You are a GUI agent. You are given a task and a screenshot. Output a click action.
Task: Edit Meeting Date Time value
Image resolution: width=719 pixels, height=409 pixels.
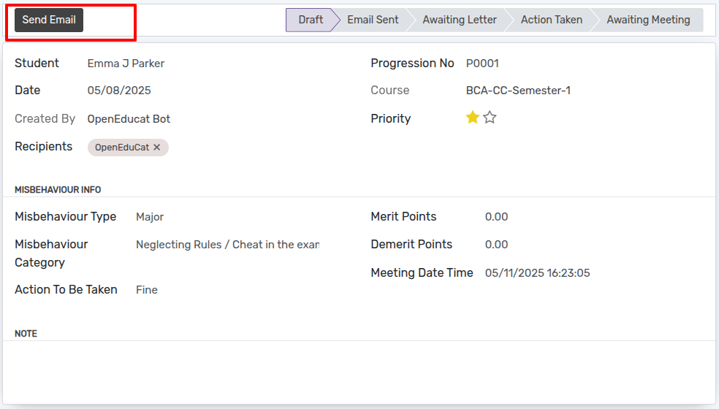tap(537, 273)
